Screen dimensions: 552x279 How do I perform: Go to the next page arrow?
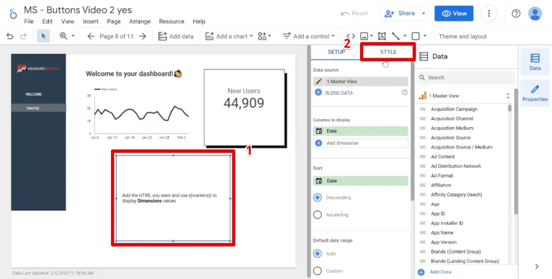click(x=142, y=36)
